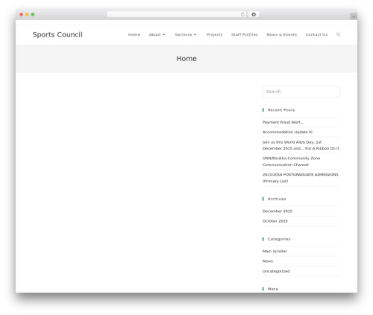The width and height of the screenshot is (373, 315).
Task: Reload the page with the refresh icon
Action: pos(242,14)
